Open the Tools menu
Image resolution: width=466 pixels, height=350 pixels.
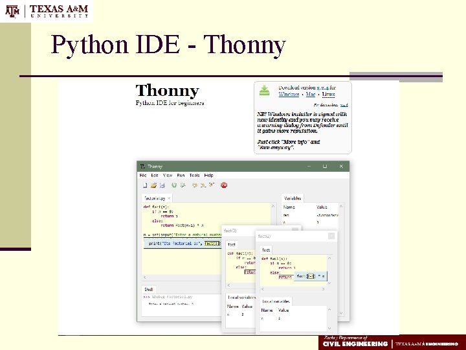[194, 175]
